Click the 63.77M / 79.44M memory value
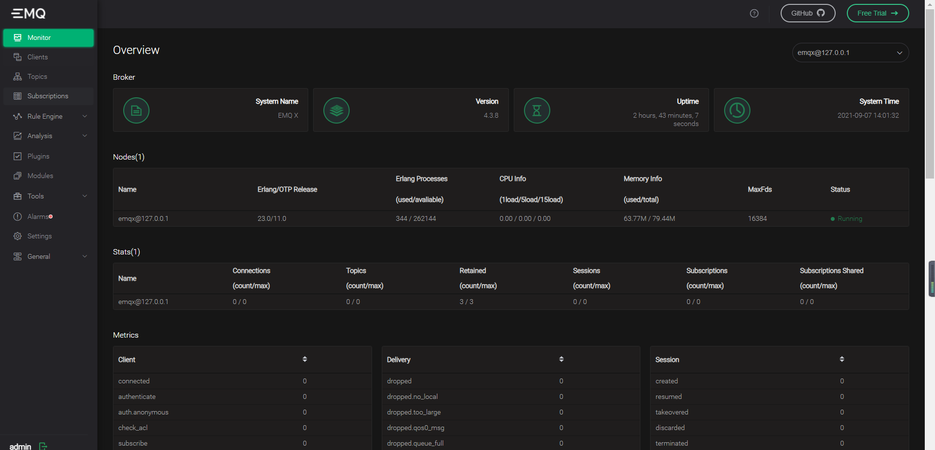 [649, 218]
